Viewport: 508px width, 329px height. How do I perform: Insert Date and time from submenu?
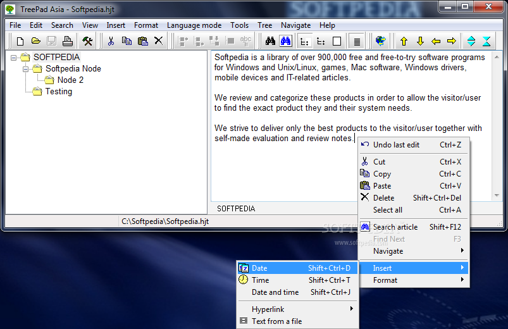(297, 292)
